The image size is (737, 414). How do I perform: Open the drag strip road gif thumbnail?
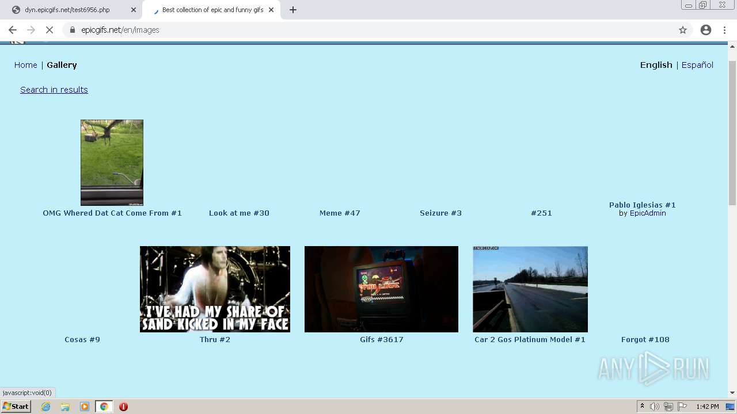coord(530,289)
